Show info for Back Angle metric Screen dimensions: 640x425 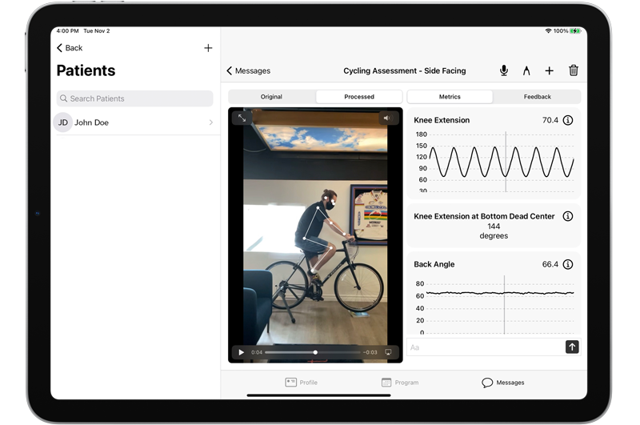click(568, 264)
